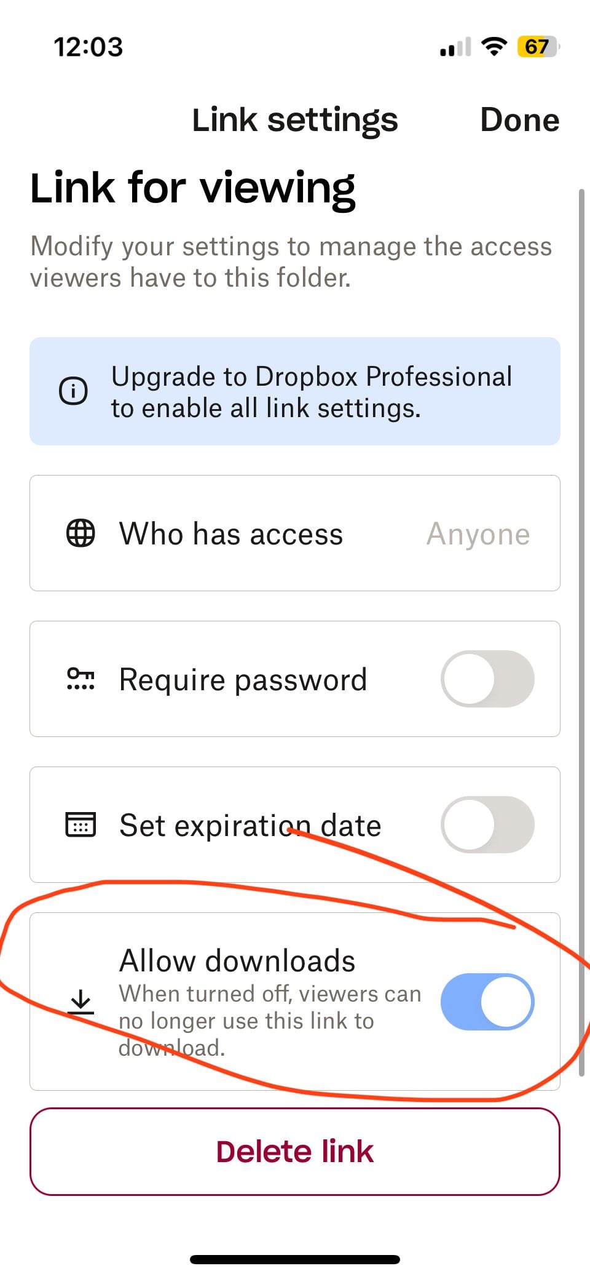Tap the key password icon
Screen dimensions: 590x1279
click(x=81, y=679)
